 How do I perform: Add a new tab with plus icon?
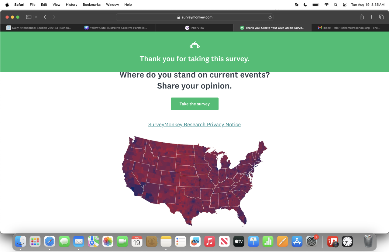[371, 17]
